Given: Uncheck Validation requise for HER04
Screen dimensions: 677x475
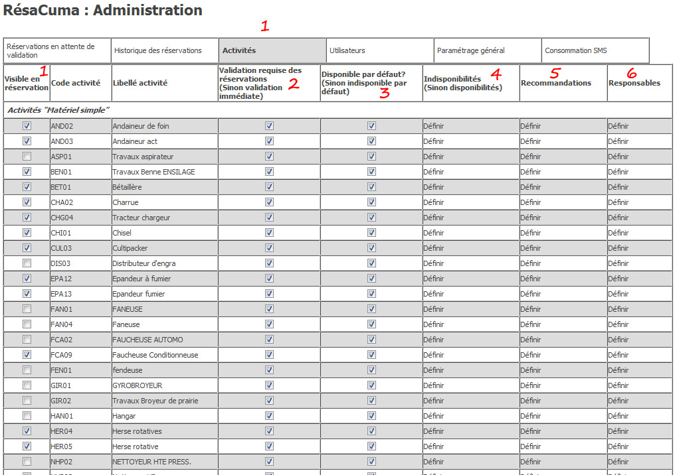Looking at the screenshot, I should (269, 431).
